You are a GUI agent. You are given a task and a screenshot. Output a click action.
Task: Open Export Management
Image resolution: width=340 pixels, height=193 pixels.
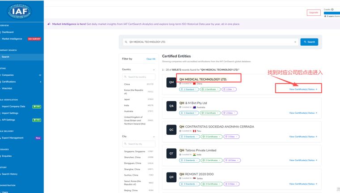tap(13, 138)
